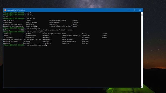Click the window title thiagojs@DESKTOP-BHEGL00
Viewport: 166px width, 93px height.
[x=16, y=10]
